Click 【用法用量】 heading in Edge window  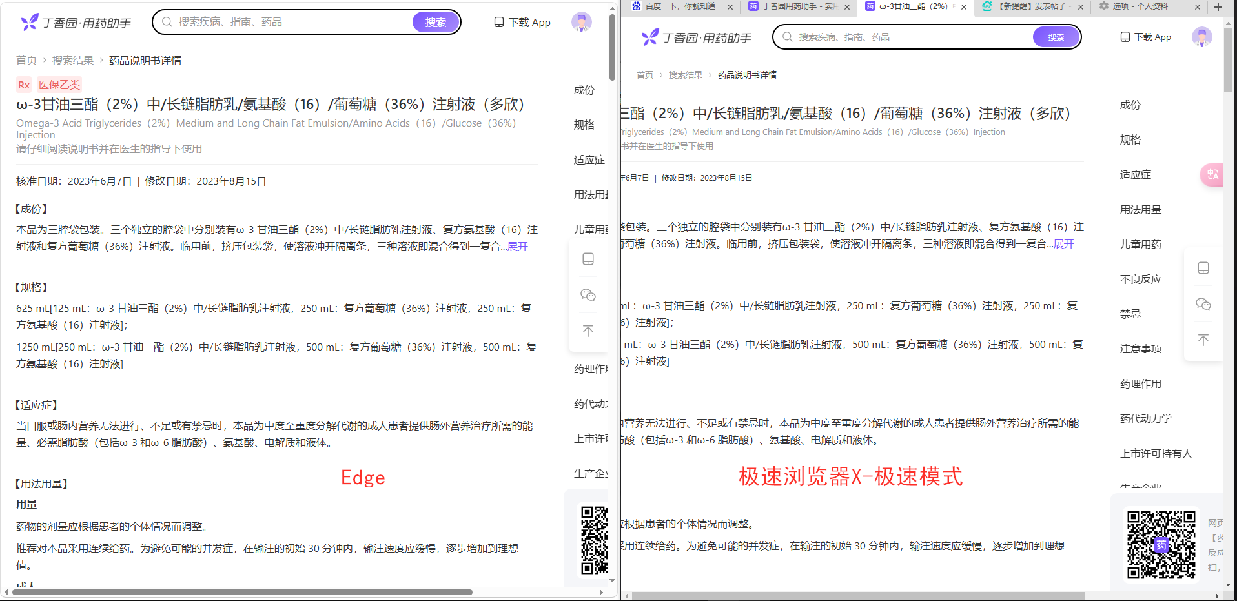(x=42, y=484)
